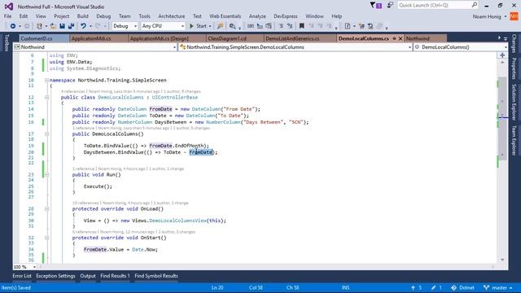The image size is (521, 293).
Task: Pin the DemoLocalColumns.cs tab
Action: pos(394,38)
